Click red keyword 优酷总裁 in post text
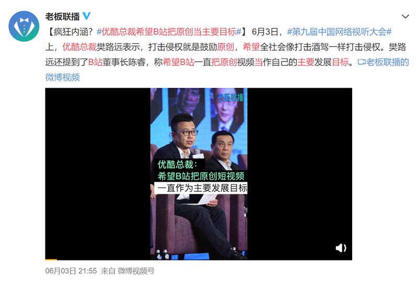The width and height of the screenshot is (418, 284). point(79,47)
